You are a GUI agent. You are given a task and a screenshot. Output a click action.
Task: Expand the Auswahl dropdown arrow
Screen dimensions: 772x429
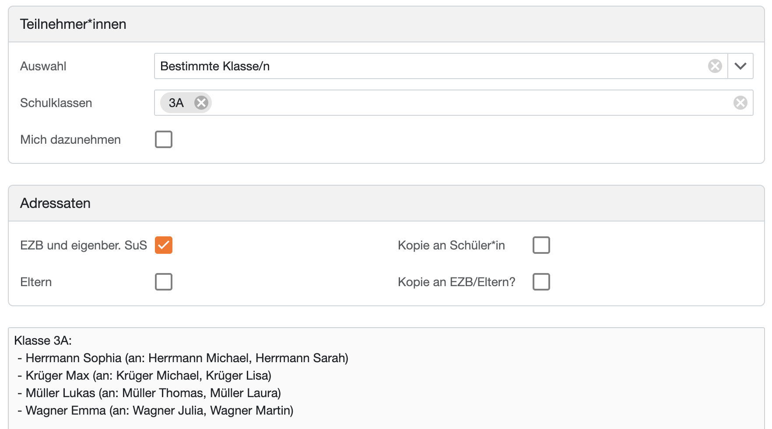740,66
